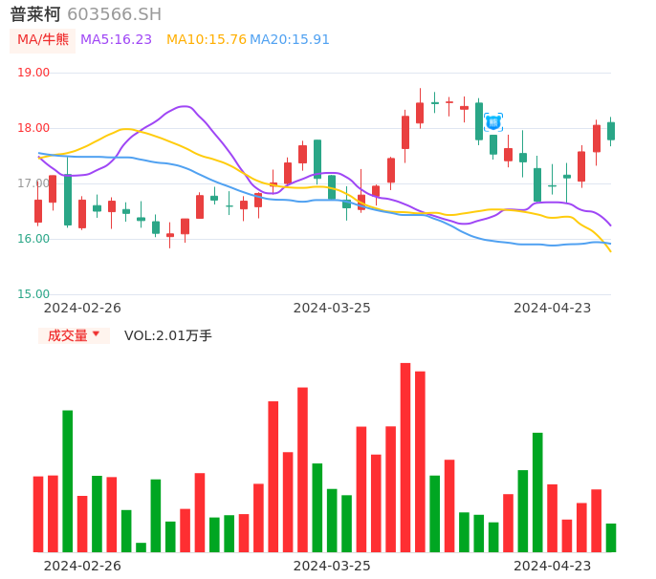Open the 成交量 indicator dropdown
The image size is (656, 579).
point(74,335)
